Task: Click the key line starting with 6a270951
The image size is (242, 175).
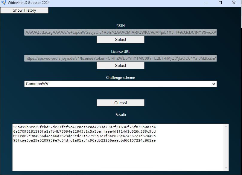Action: [x=84, y=131]
